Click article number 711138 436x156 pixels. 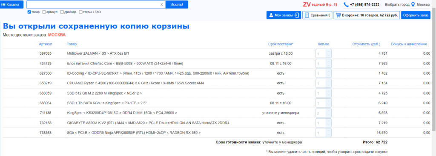click(46, 113)
